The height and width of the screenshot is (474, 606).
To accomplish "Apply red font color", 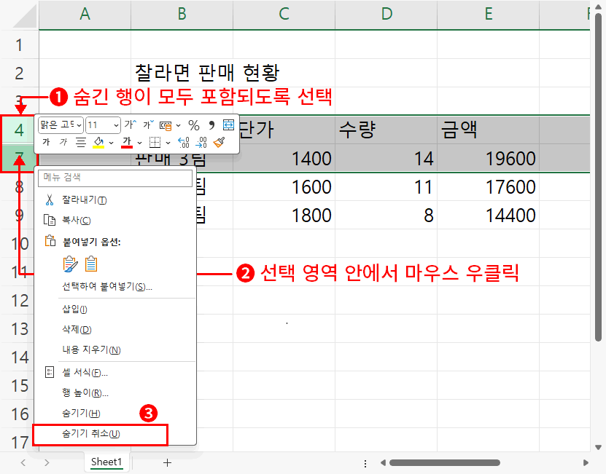I will click(127, 143).
